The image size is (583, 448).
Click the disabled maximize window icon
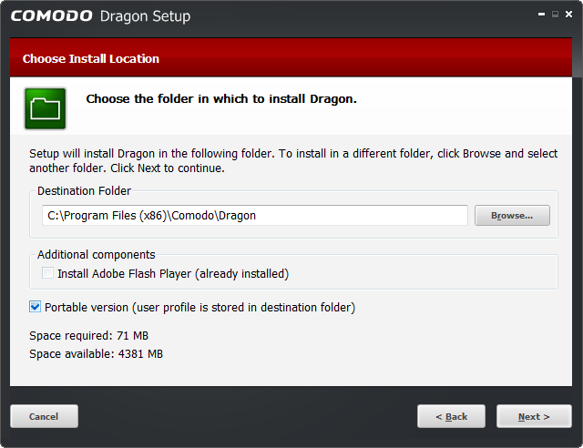click(555, 15)
